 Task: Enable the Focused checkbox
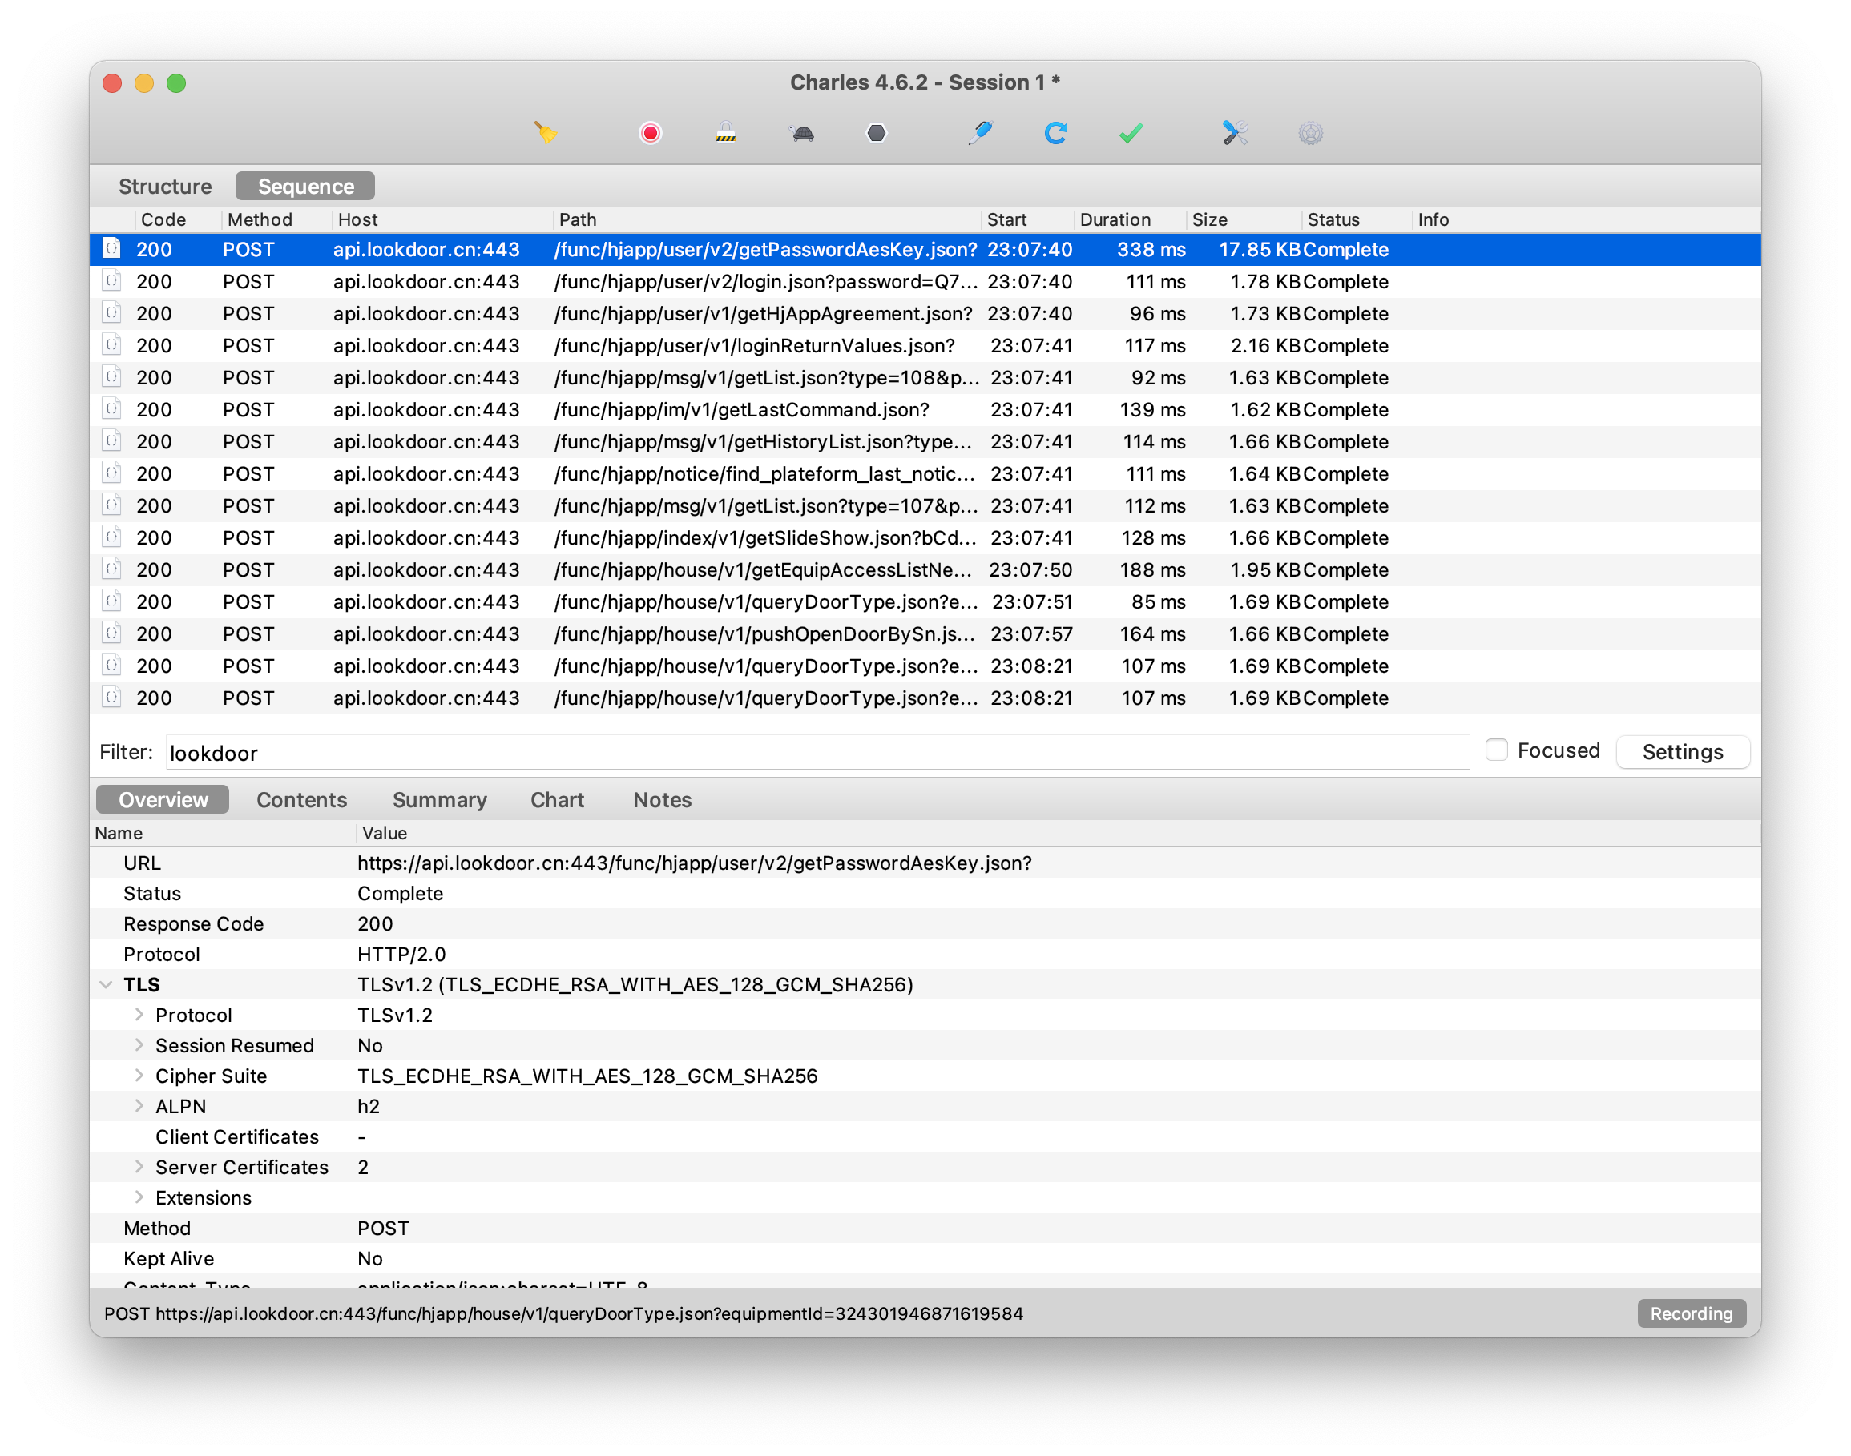point(1497,750)
